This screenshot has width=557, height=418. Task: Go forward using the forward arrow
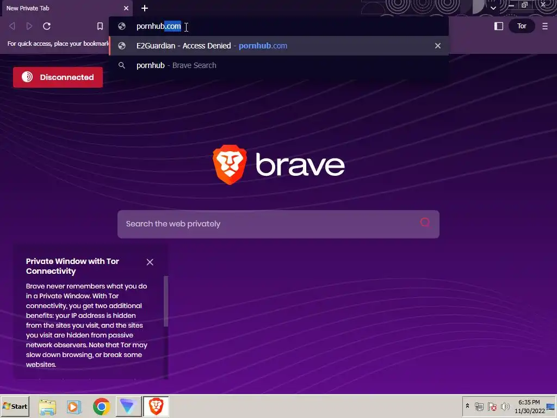[x=29, y=26]
